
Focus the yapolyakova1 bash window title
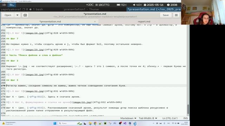coord(22,9)
